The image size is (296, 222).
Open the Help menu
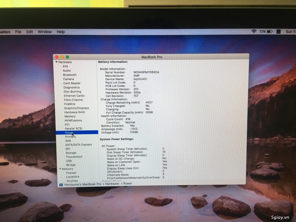click(x=61, y=32)
